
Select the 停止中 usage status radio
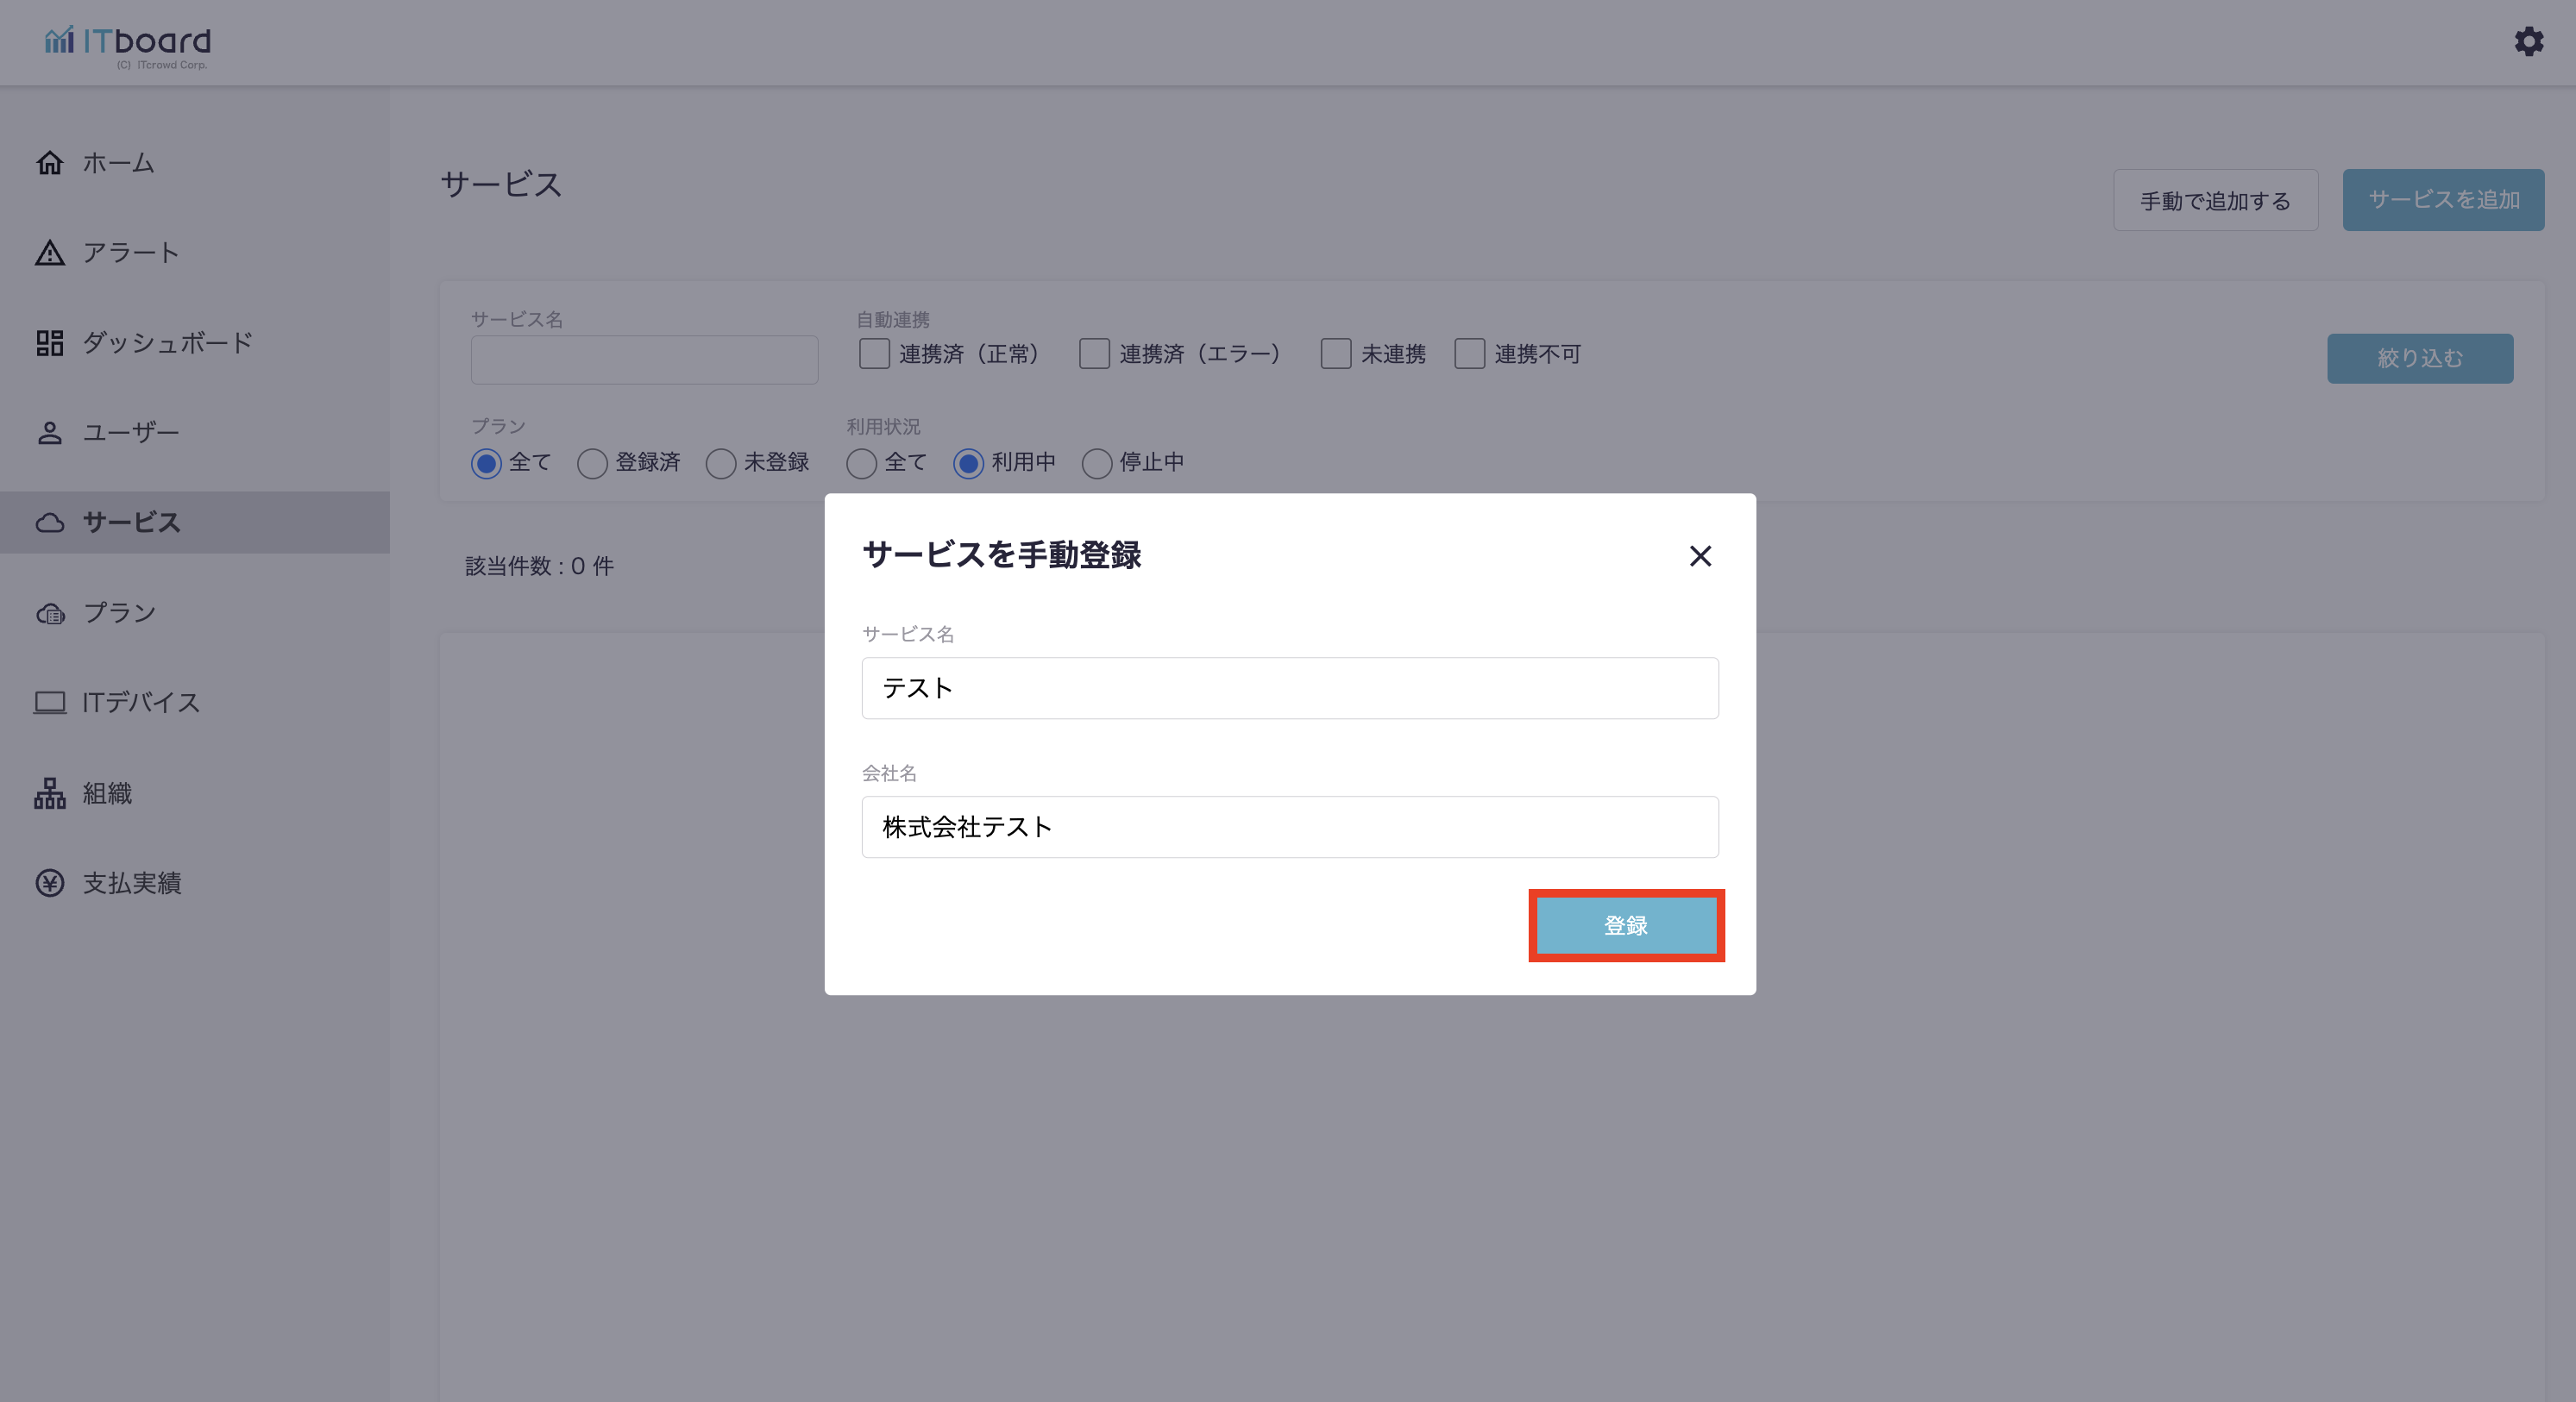click(x=1097, y=463)
